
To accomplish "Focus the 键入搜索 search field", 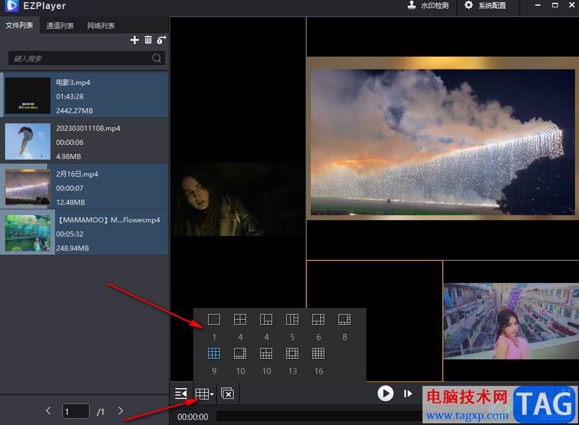I will tap(86, 58).
